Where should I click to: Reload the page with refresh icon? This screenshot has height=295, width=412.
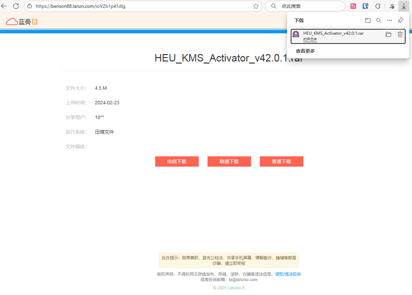tap(16, 6)
